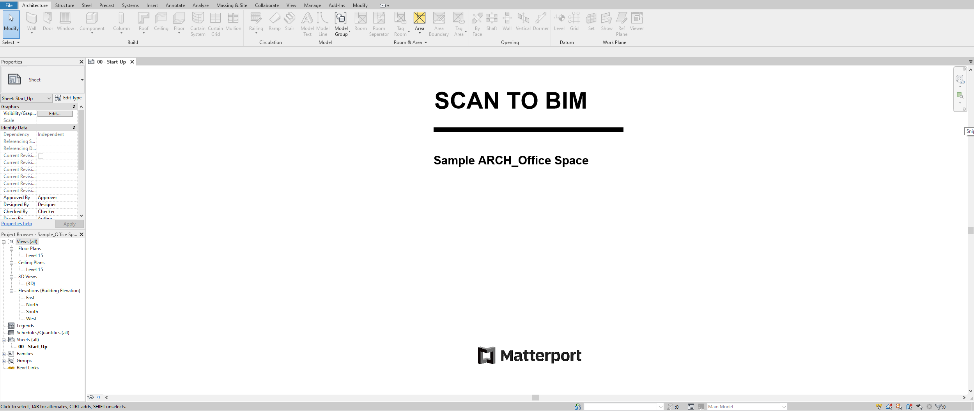Activate the Door tool
The width and height of the screenshot is (974, 411).
coord(48,21)
